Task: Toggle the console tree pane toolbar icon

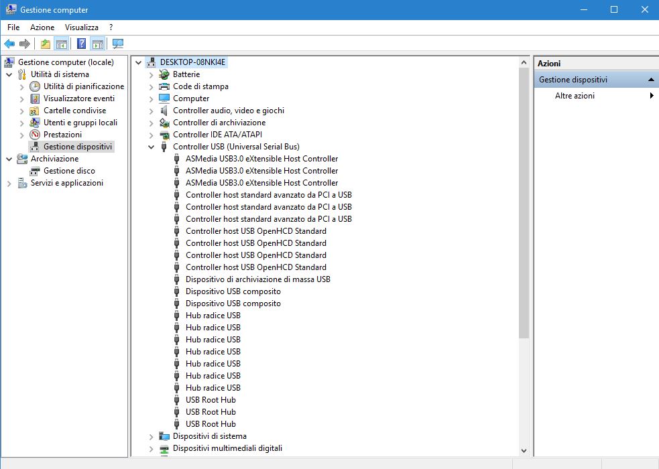Action: click(x=62, y=44)
